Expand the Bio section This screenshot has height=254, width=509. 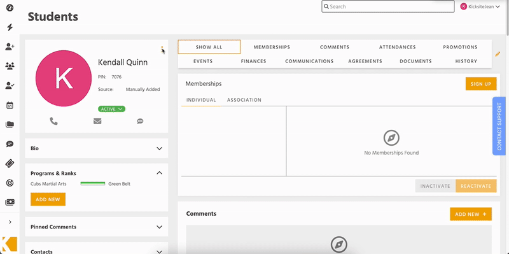(x=97, y=148)
